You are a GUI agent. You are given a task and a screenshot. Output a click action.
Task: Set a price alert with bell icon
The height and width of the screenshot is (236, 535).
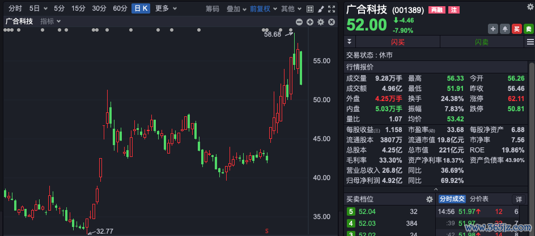pyautogui.click(x=504, y=29)
